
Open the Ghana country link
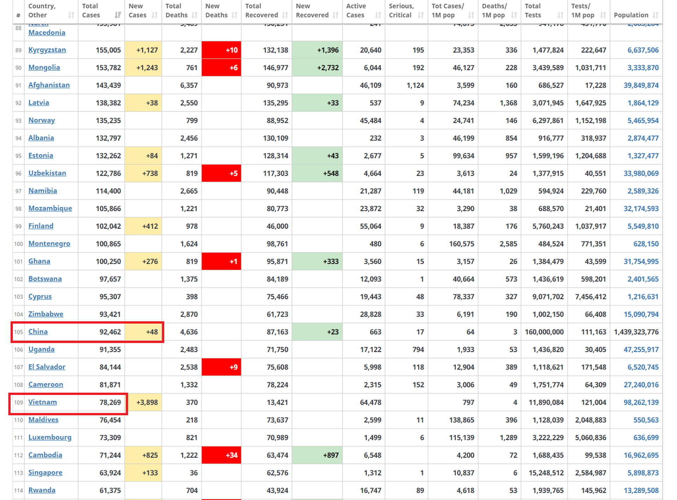tap(39, 261)
